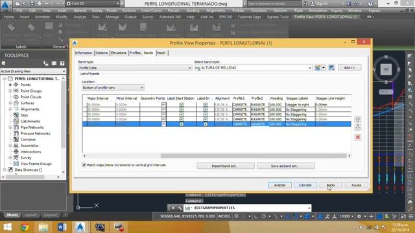Click Import band set button
The image size is (415, 233).
226,166
